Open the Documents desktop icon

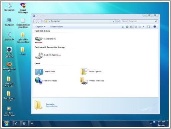(x=9, y=7)
